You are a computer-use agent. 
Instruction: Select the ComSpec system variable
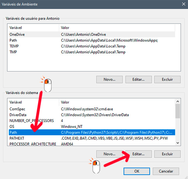[92, 109]
